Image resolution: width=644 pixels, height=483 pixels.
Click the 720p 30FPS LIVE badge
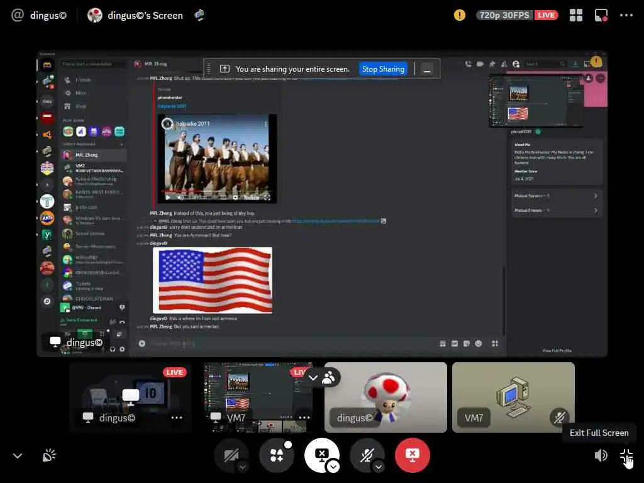click(x=517, y=16)
